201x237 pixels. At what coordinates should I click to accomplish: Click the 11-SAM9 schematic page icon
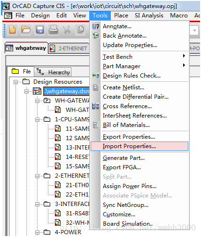[58, 128]
